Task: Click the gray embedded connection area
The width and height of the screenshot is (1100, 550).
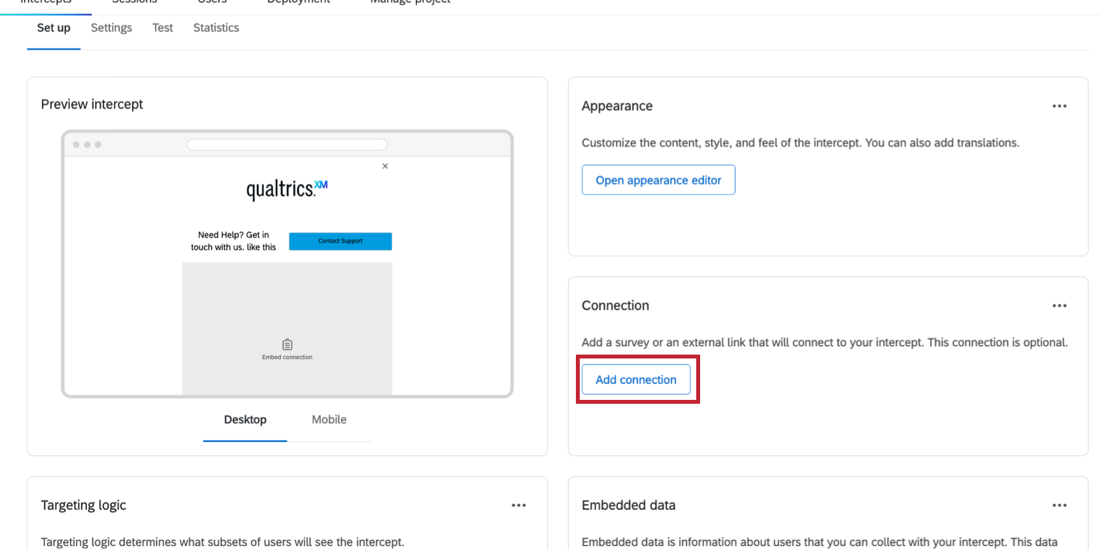Action: point(287,329)
